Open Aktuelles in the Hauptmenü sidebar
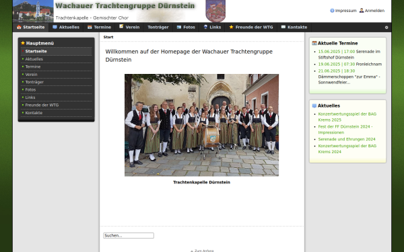Image resolution: width=404 pixels, height=252 pixels. pos(56,59)
